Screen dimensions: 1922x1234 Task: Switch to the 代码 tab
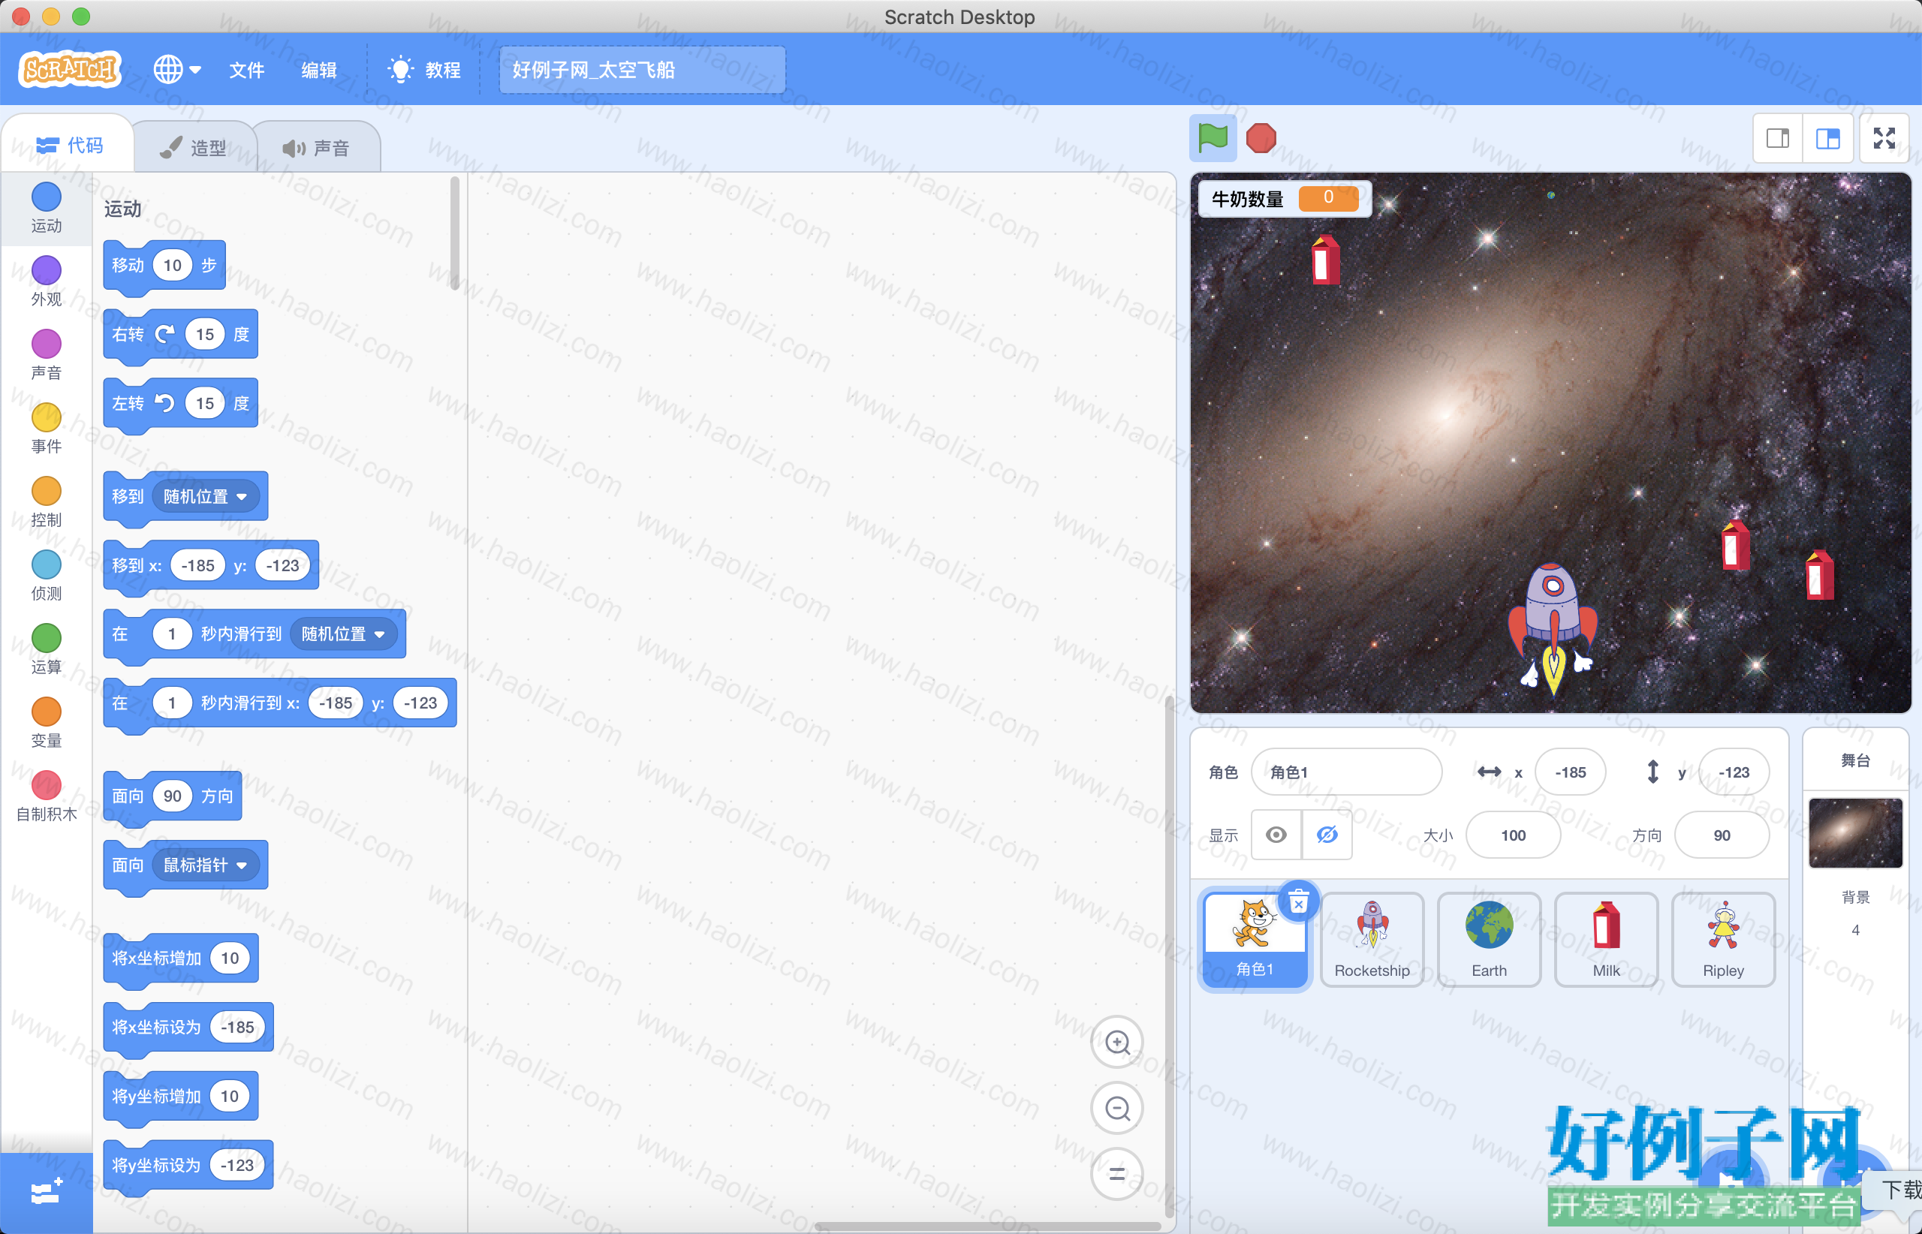point(70,145)
